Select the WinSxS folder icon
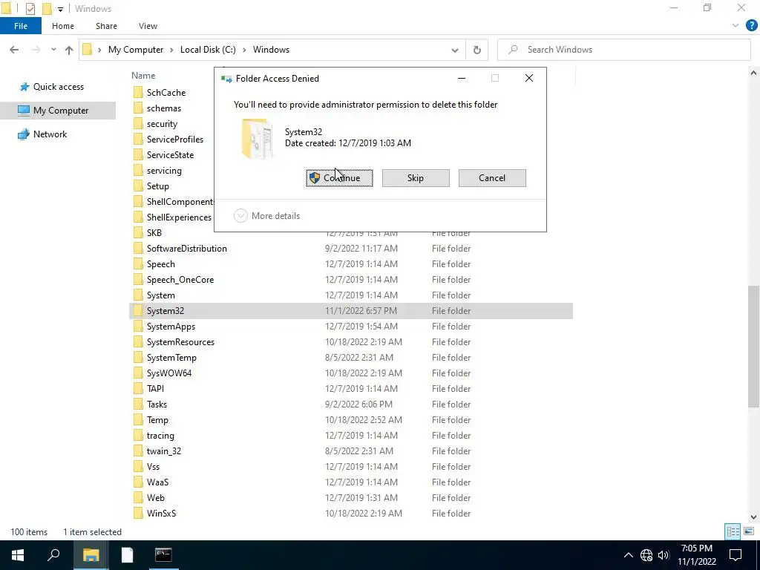Viewport: 760px width, 570px height. (x=138, y=514)
